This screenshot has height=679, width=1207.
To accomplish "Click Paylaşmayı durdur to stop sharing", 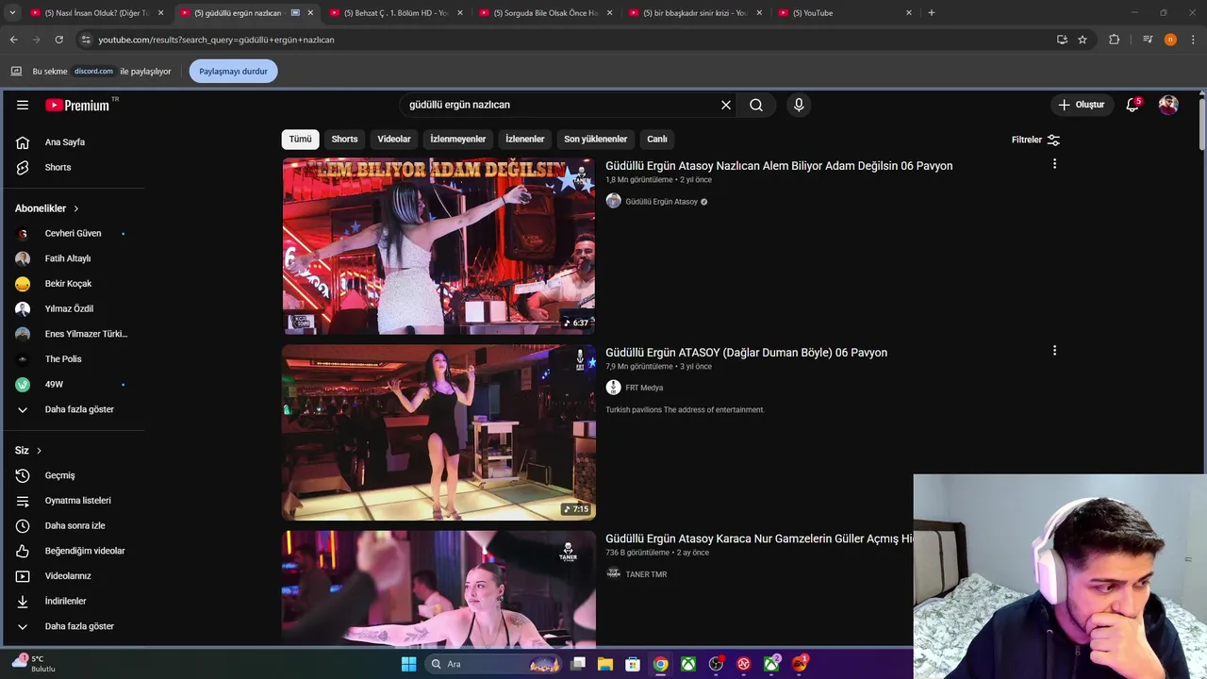I will 233,72.
